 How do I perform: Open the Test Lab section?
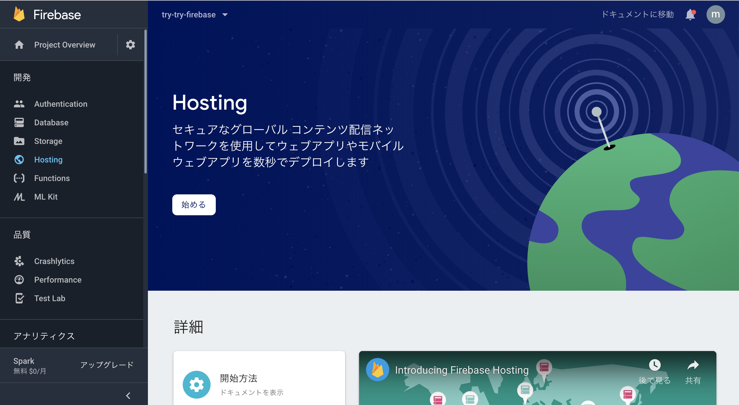coord(50,298)
